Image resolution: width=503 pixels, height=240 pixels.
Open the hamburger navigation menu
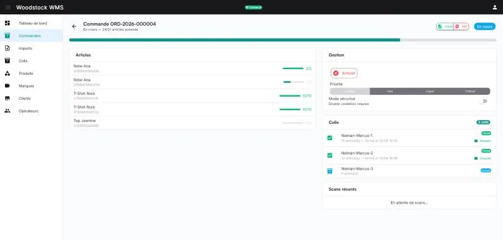8,8
